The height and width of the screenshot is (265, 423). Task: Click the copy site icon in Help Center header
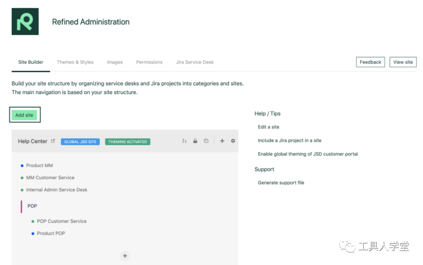[206, 141]
